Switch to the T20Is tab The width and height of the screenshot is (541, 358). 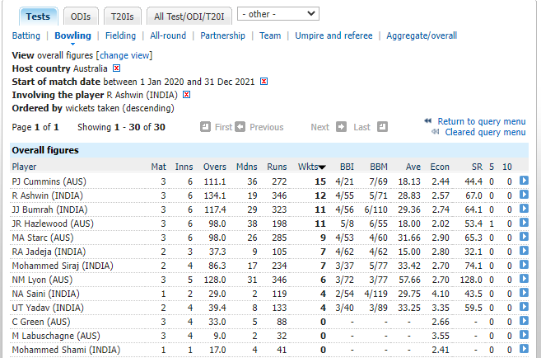tap(122, 16)
